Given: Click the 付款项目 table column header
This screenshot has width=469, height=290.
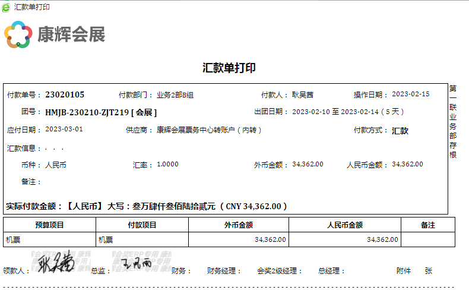Looking at the screenshot, I should pos(142,225).
